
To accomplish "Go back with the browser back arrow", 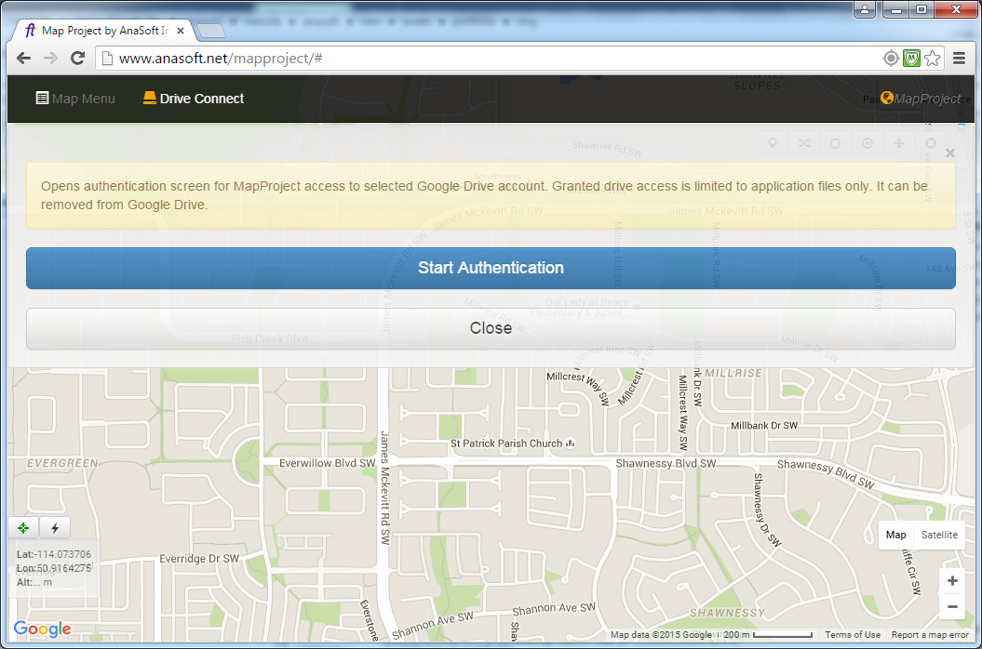I will point(24,59).
